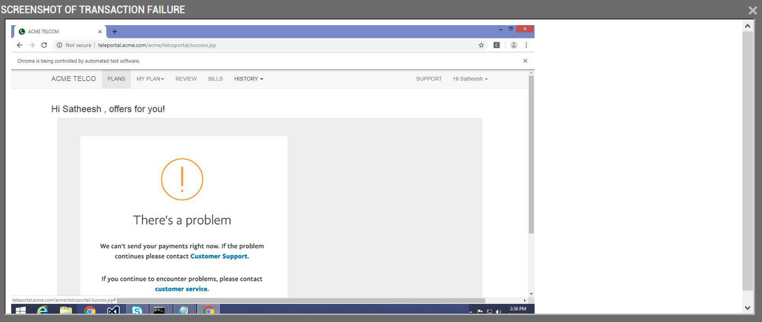762x322 pixels.
Task: Expand the Hi Satheesh user dropdown
Action: [x=470, y=79]
